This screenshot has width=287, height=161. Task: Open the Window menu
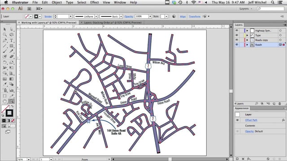point(120,2)
